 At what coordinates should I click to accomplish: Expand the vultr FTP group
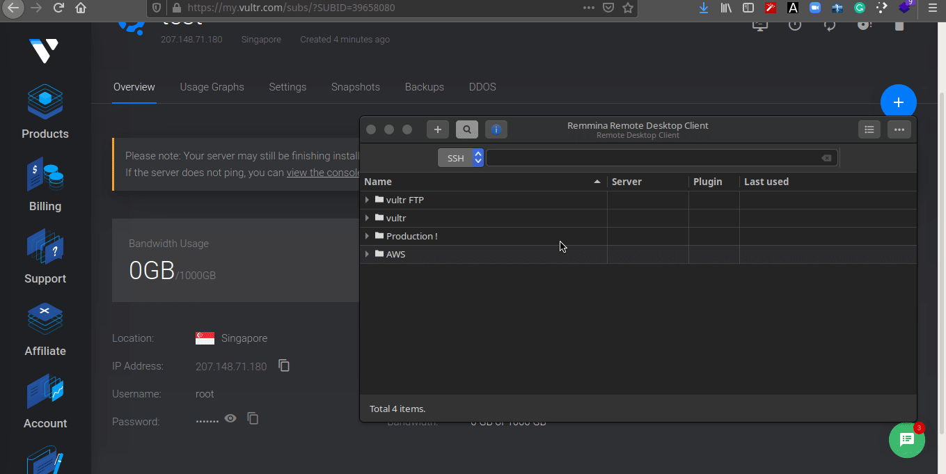[x=367, y=200]
